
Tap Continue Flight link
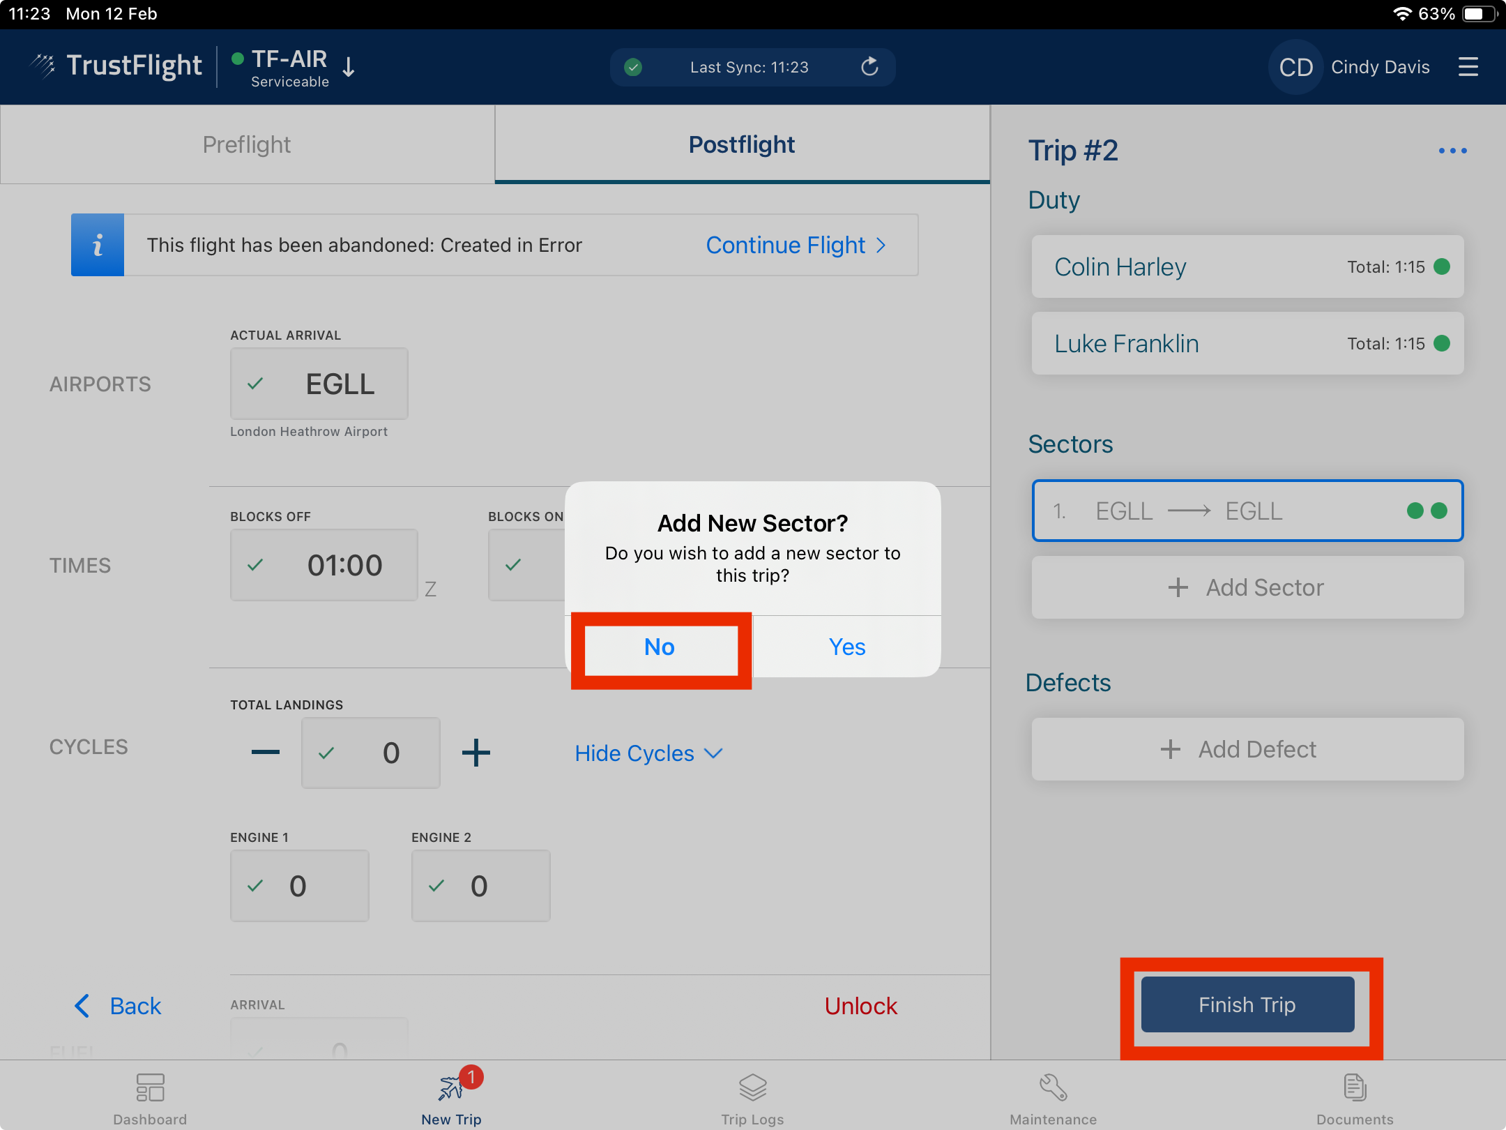tap(796, 245)
